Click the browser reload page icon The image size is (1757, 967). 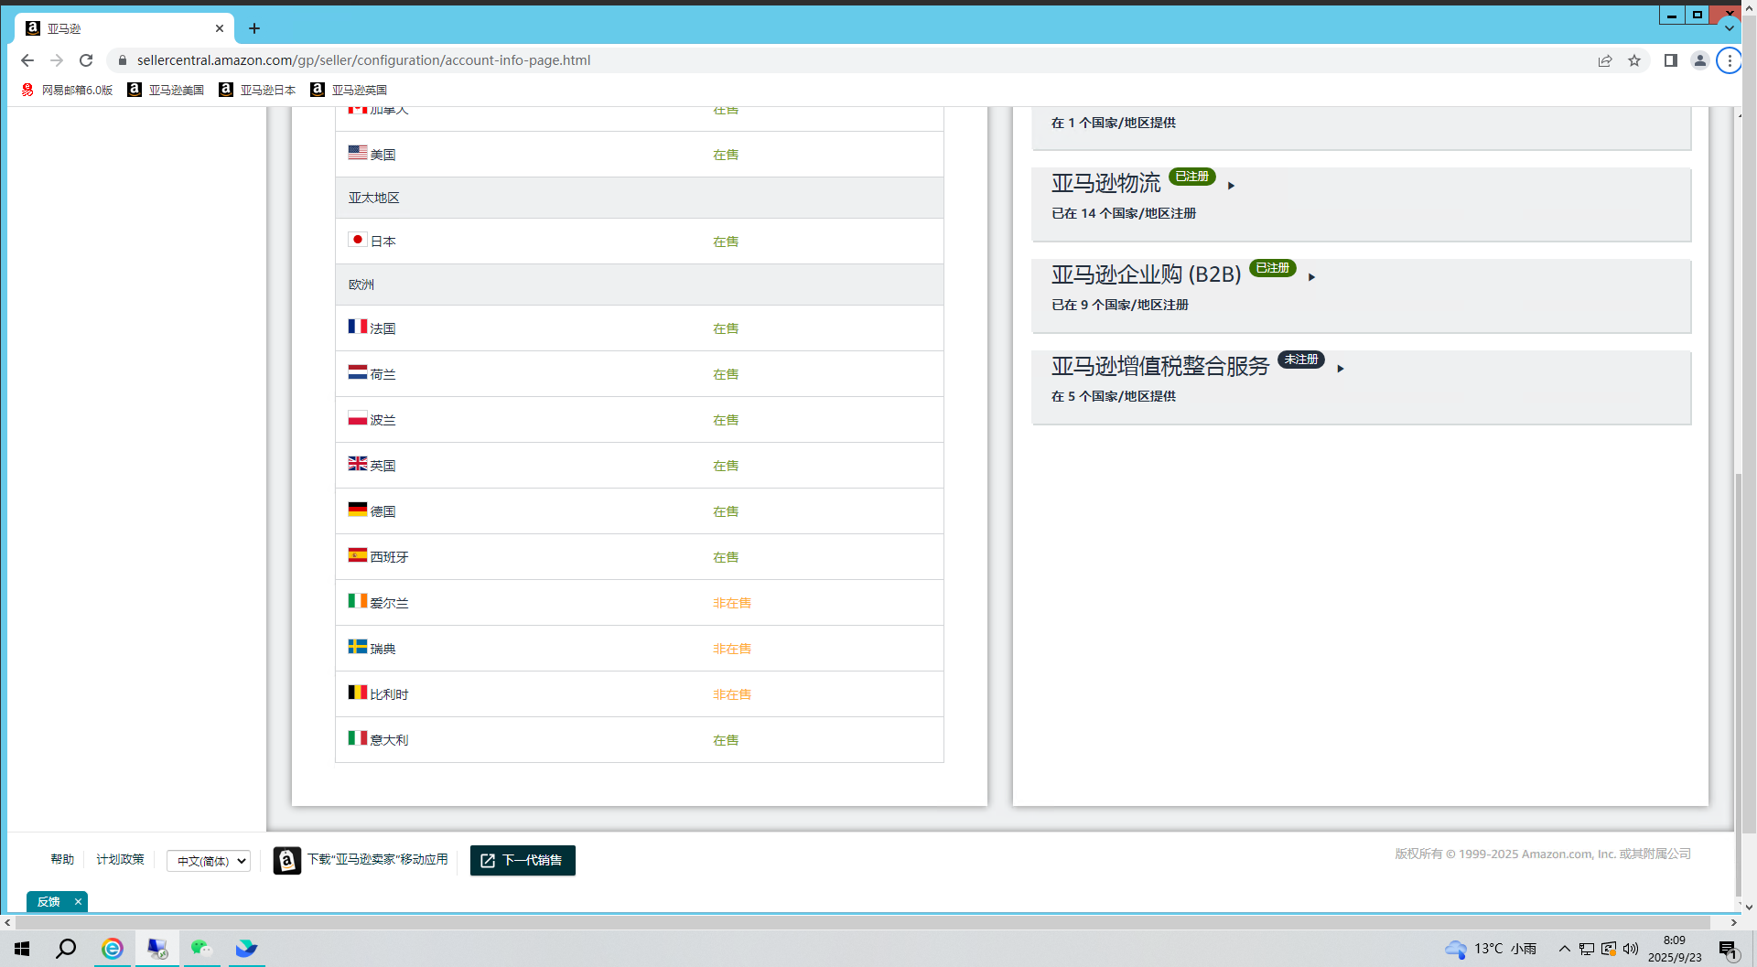(86, 60)
